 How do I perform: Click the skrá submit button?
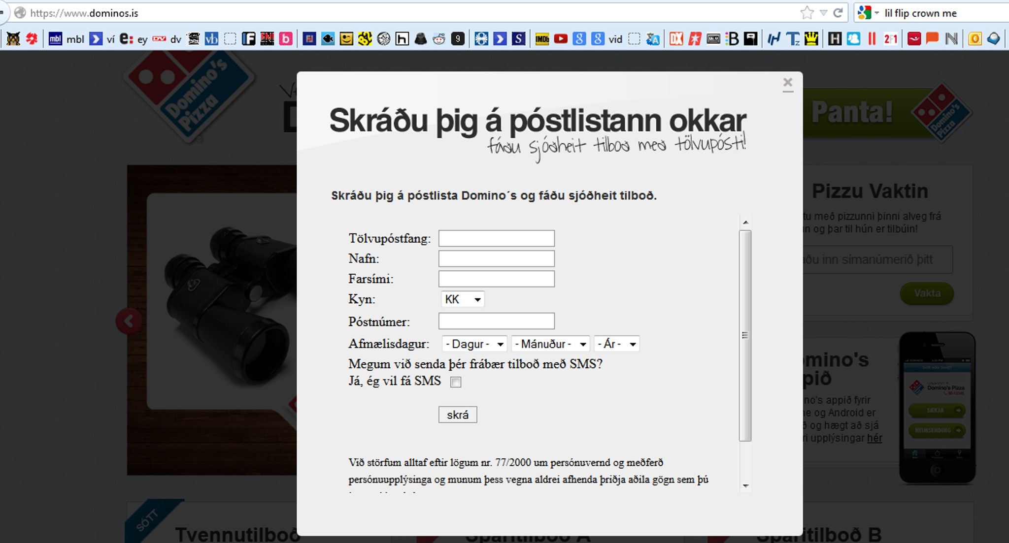click(458, 415)
